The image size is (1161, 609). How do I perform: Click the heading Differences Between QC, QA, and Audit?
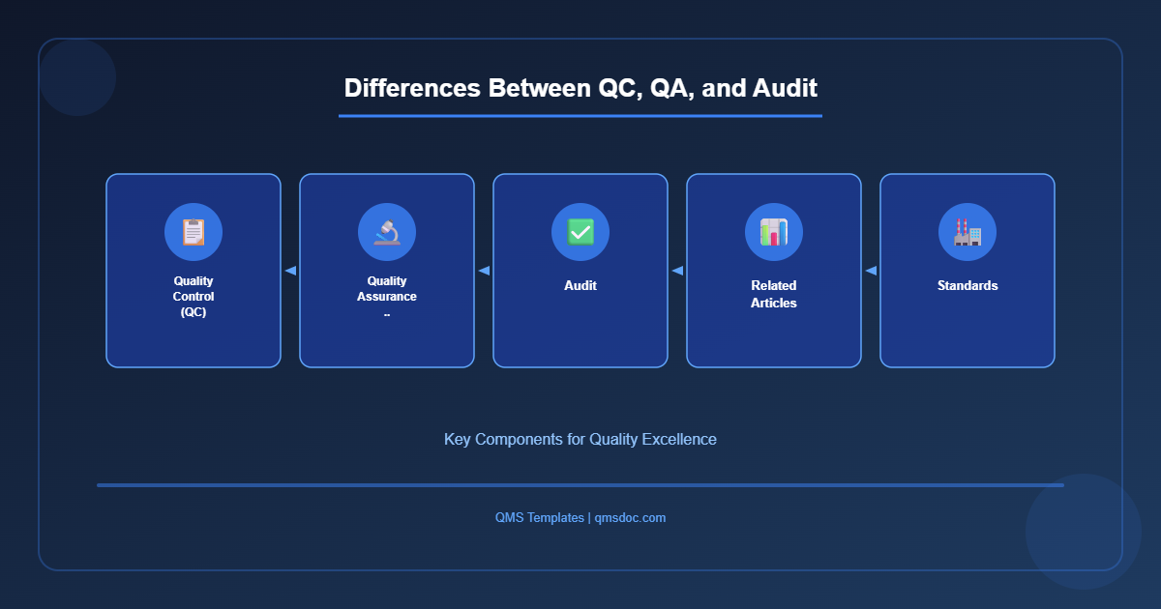click(580, 88)
